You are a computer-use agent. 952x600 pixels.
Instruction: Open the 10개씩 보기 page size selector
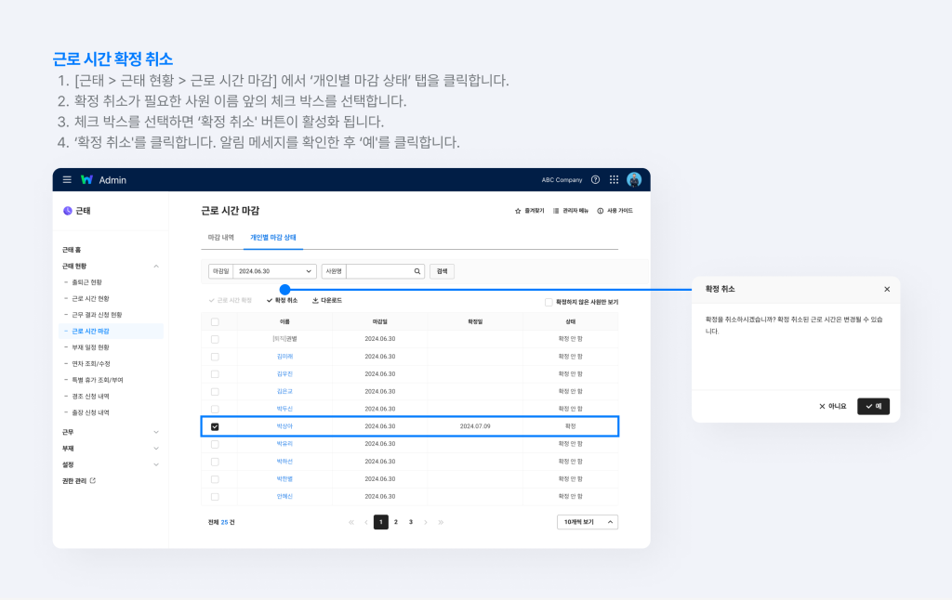(x=587, y=521)
